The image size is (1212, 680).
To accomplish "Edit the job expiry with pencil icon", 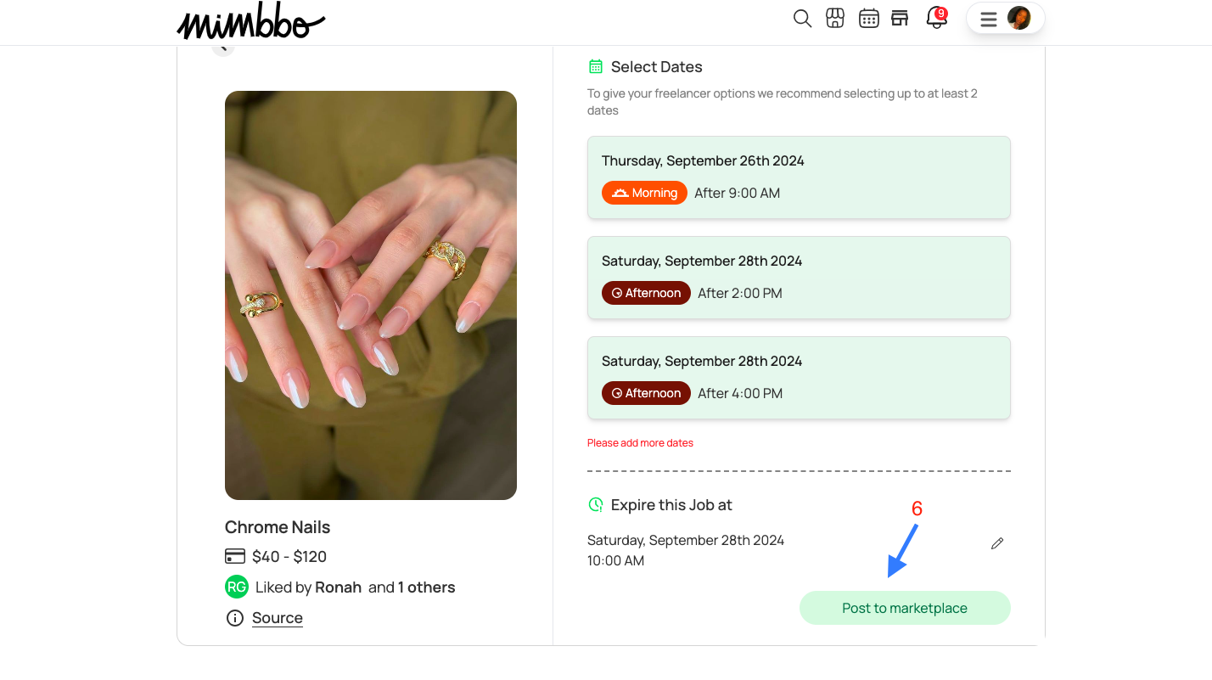I will pos(997,543).
